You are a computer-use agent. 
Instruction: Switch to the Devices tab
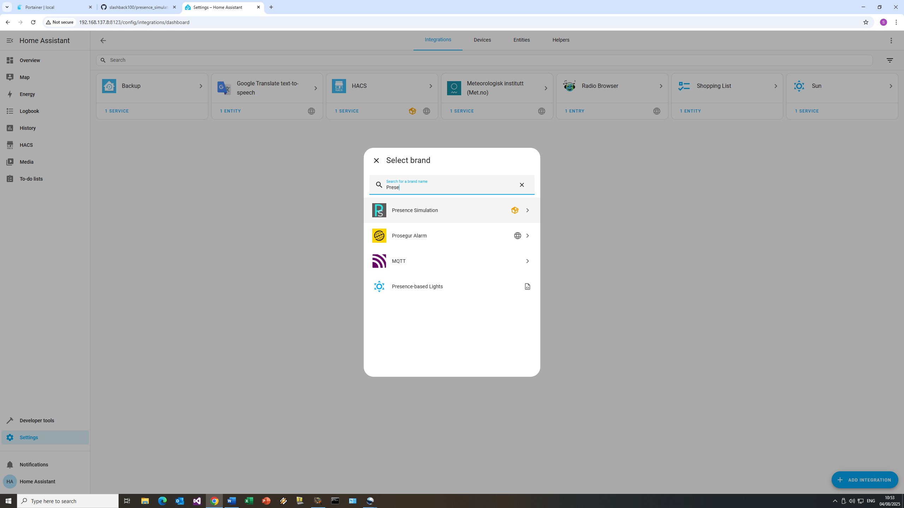[x=482, y=40]
